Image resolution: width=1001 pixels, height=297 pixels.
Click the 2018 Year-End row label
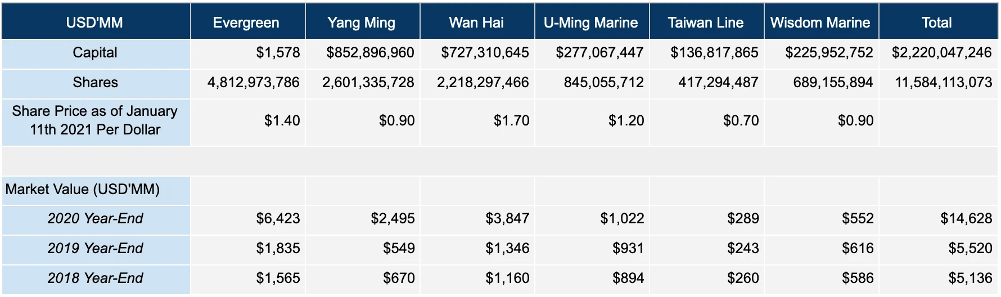point(95,278)
